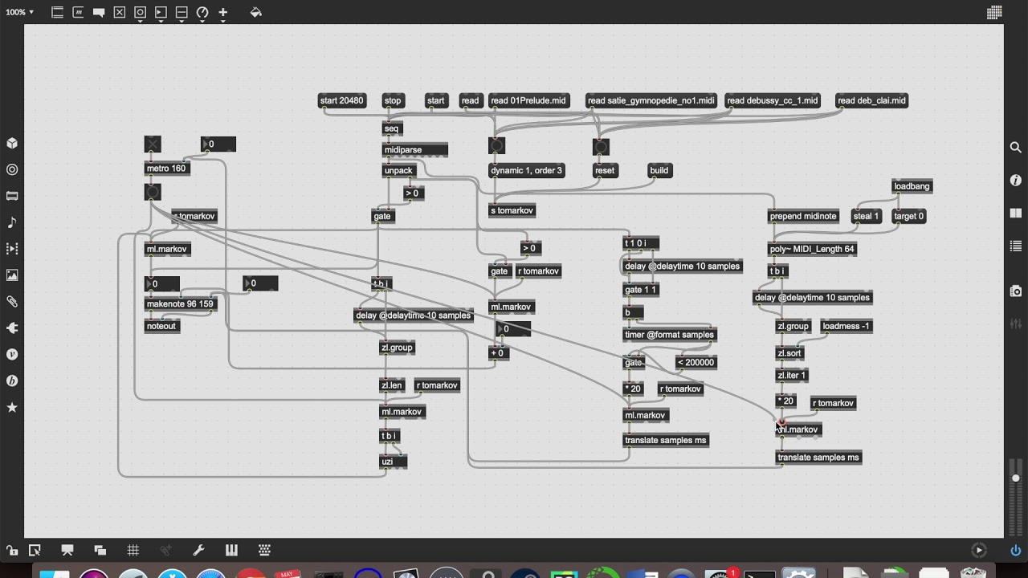
Task: Open the calendar grid icon top right
Action: 994,12
